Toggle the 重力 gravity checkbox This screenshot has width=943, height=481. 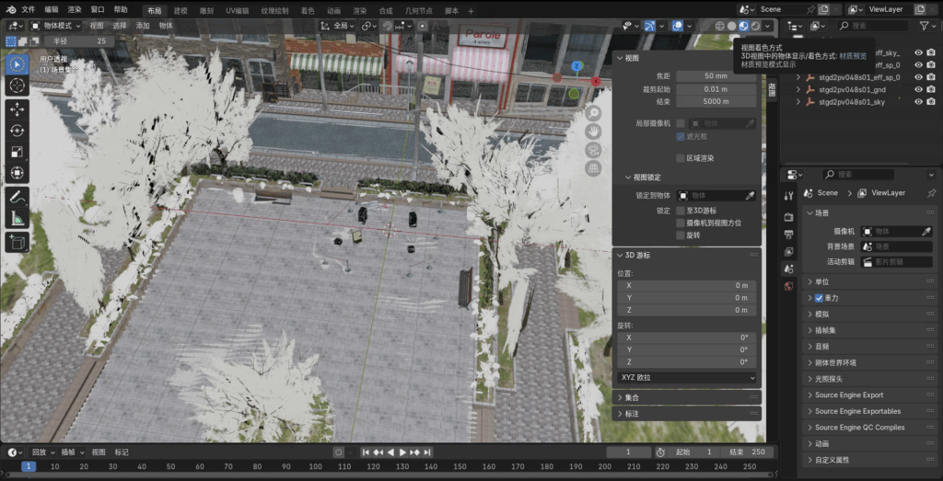[x=819, y=298]
